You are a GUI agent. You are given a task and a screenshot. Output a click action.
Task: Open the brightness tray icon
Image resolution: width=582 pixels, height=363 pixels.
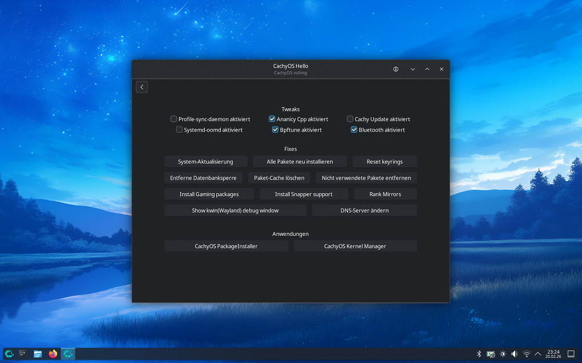pyautogui.click(x=503, y=354)
